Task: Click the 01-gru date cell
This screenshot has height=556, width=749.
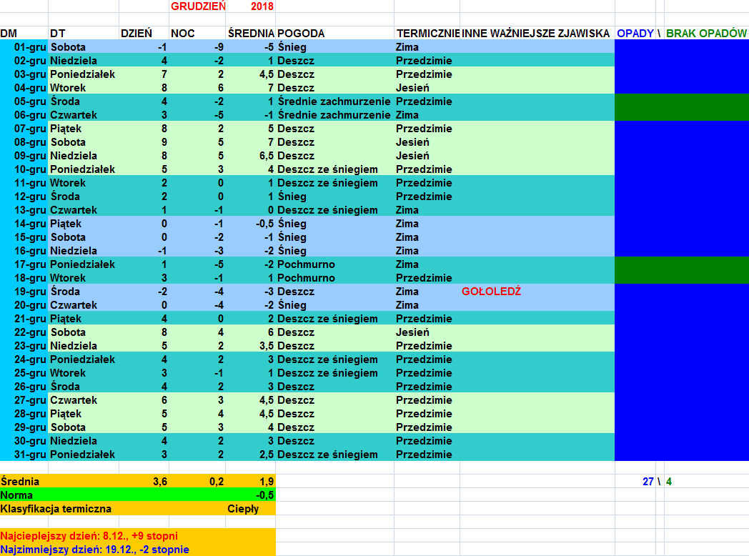Action: 29,47
